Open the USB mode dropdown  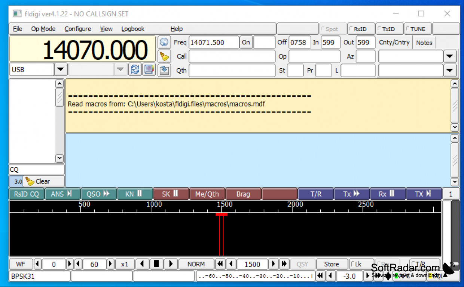[61, 69]
